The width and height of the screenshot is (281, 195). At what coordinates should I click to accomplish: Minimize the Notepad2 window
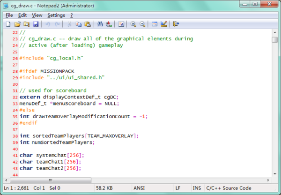pyautogui.click(x=245, y=4)
